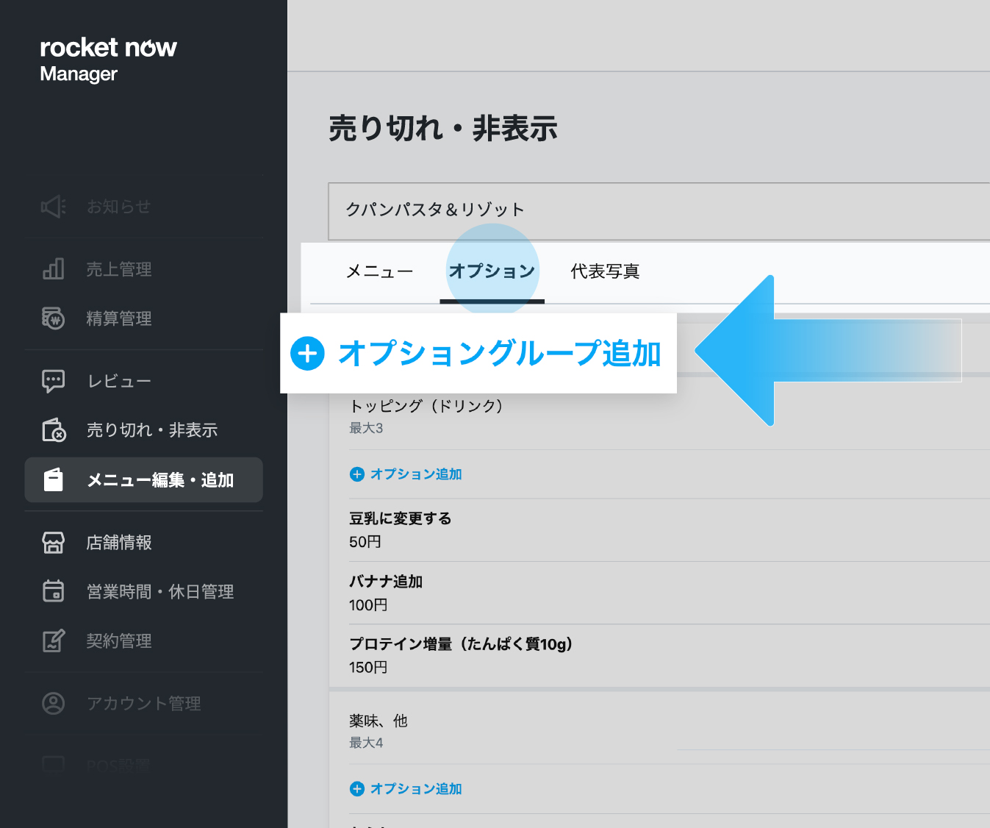
Task: Click the 契約管理 edit document icon
Action: coord(54,640)
